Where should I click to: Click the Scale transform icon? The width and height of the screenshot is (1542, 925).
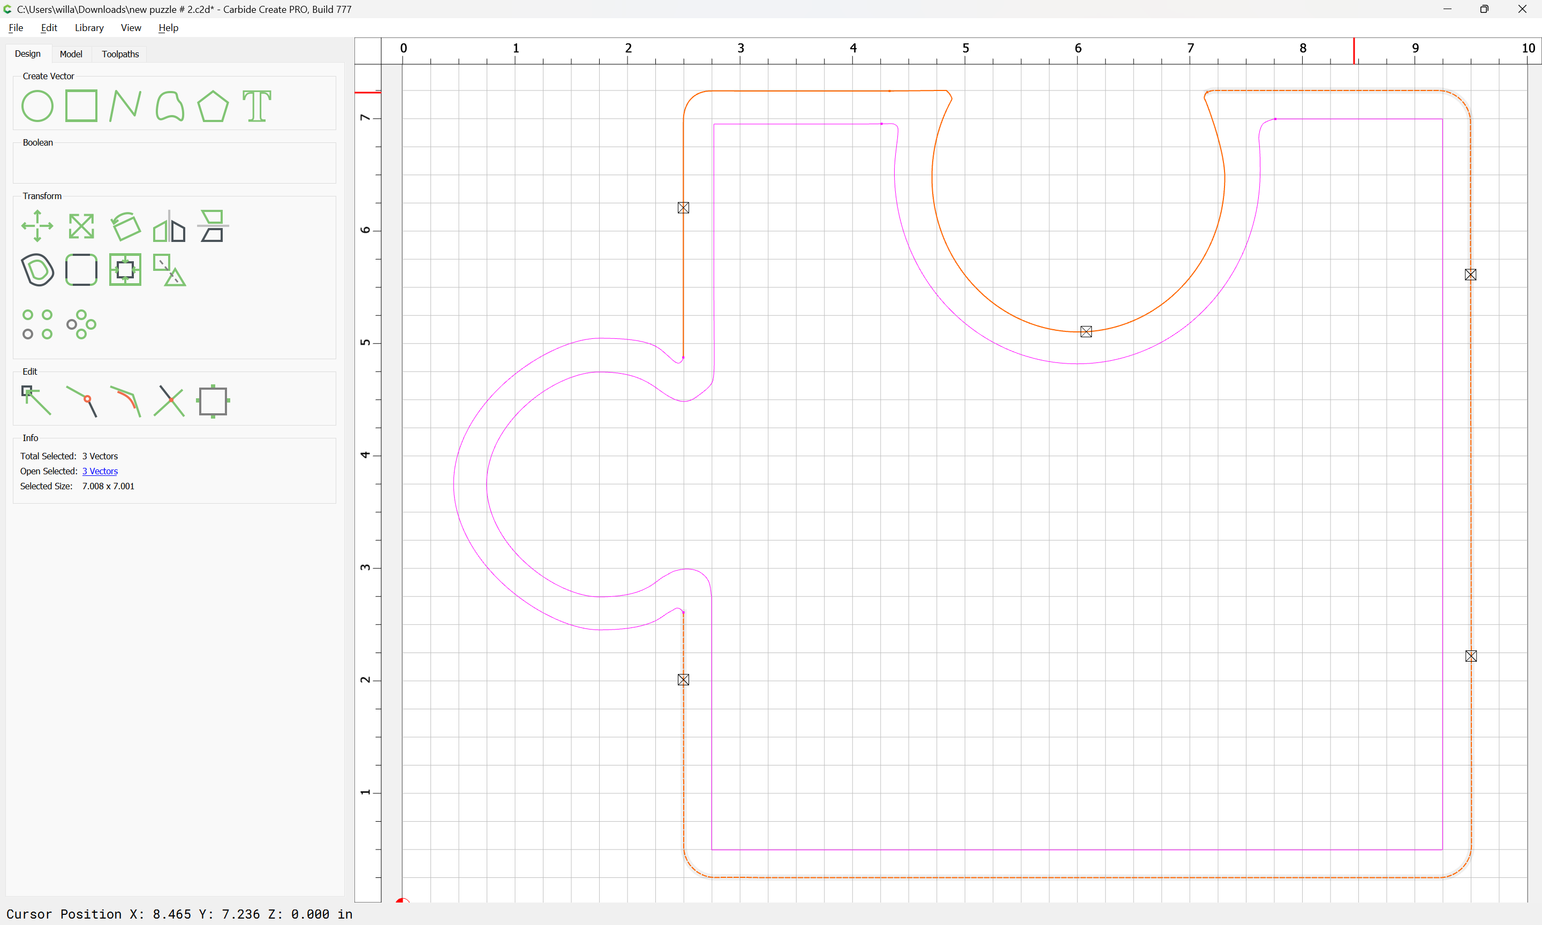(x=81, y=226)
